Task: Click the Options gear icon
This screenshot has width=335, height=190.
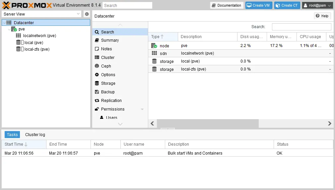Action: [x=97, y=74]
